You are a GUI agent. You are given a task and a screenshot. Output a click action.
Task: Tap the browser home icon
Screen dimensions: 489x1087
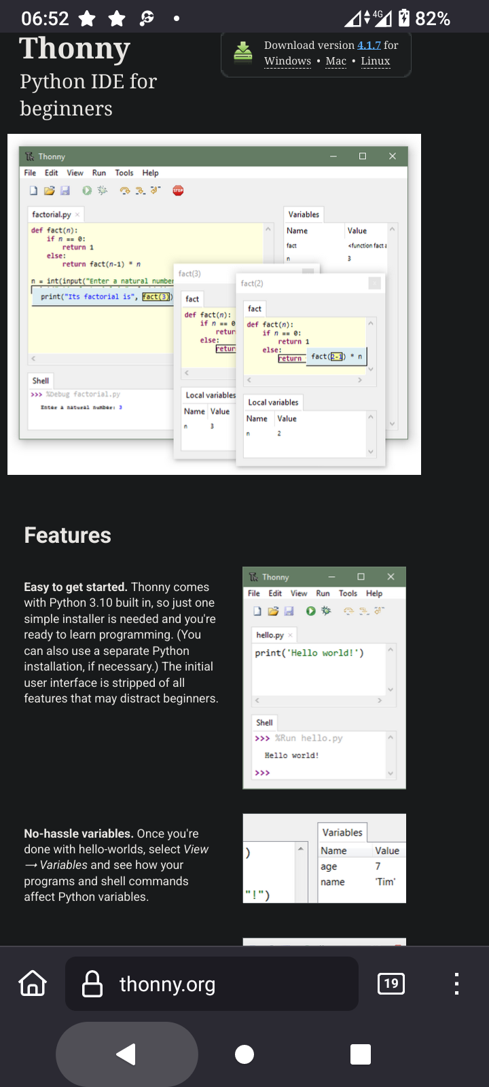(x=33, y=983)
